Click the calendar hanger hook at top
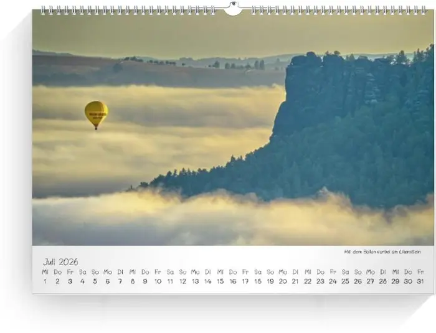Viewport: 436px width, 333px height. 232,9
